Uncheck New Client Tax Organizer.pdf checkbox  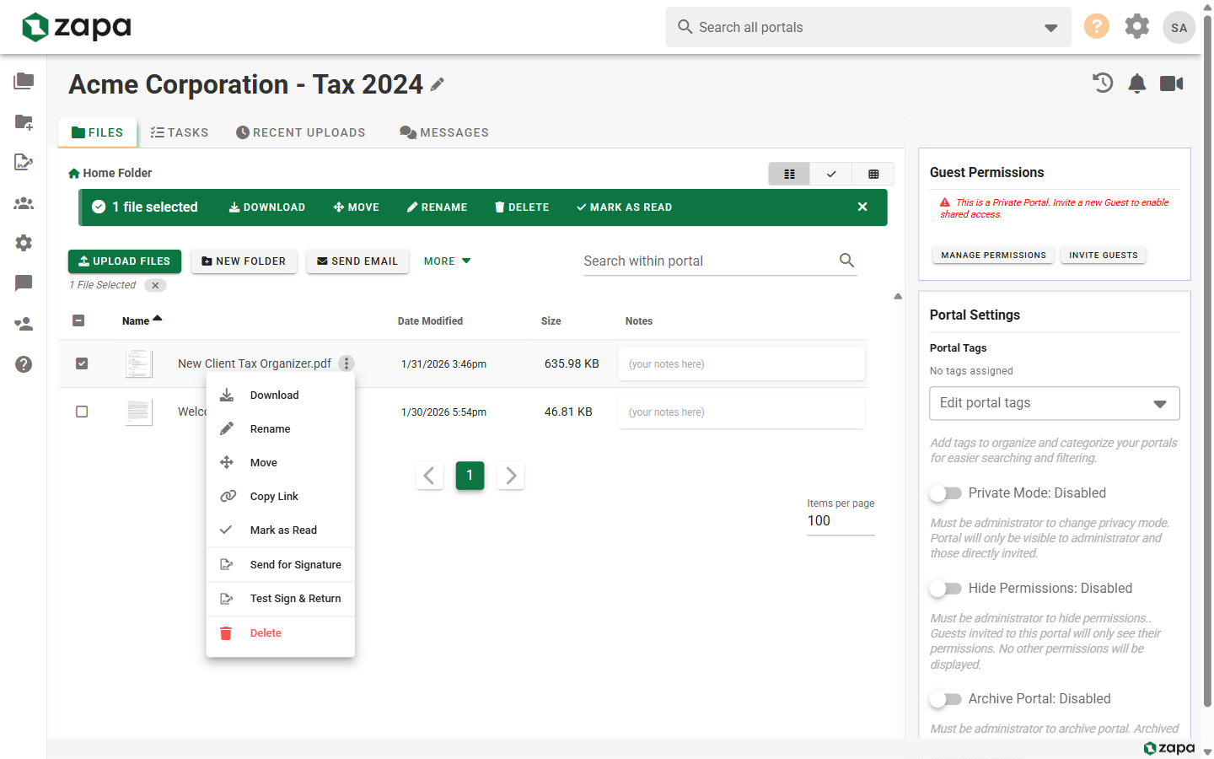(x=82, y=363)
